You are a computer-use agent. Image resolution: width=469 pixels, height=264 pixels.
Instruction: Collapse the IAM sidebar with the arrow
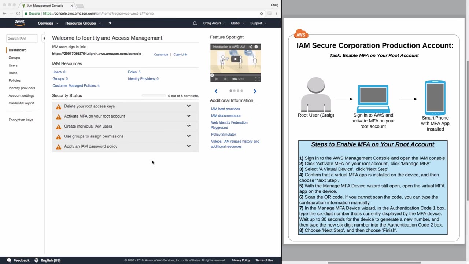(x=44, y=38)
